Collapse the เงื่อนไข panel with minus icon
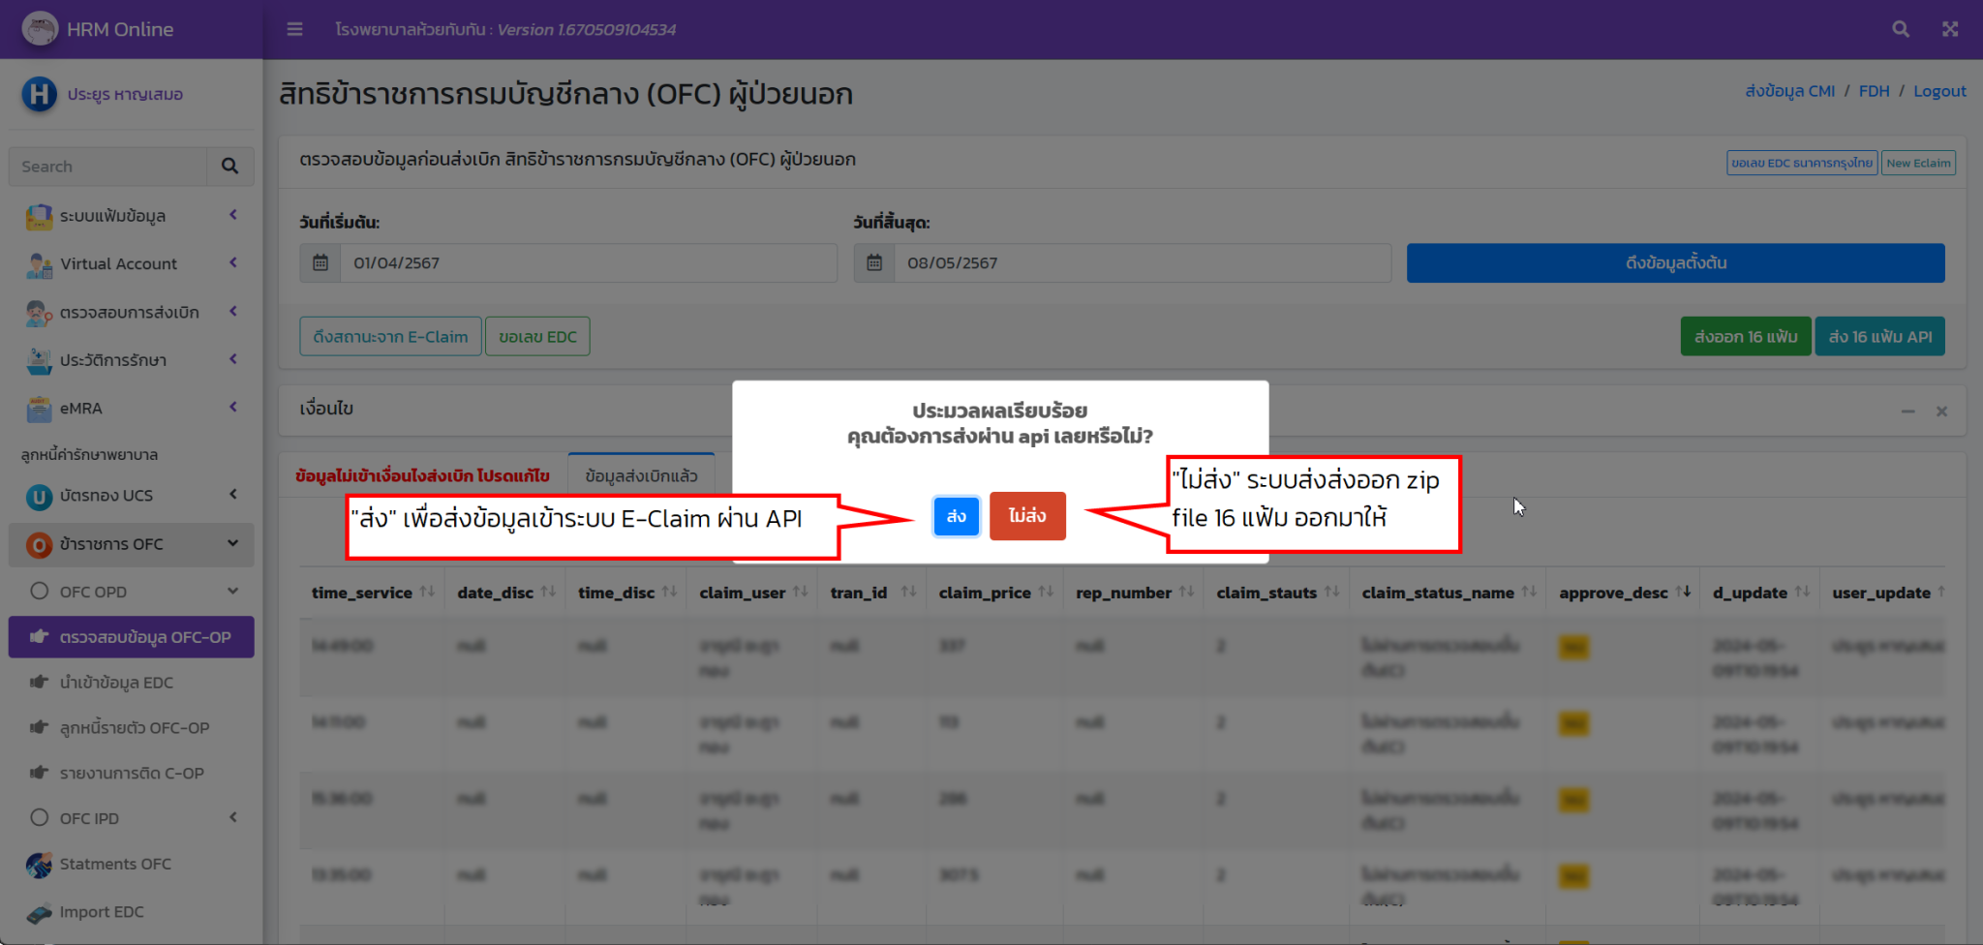This screenshot has width=1983, height=945. click(x=1907, y=412)
